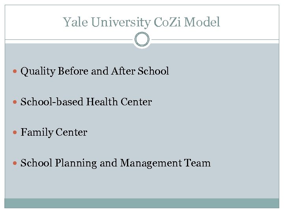
Task: Click the circle ornament below the title
Action: 142,39
